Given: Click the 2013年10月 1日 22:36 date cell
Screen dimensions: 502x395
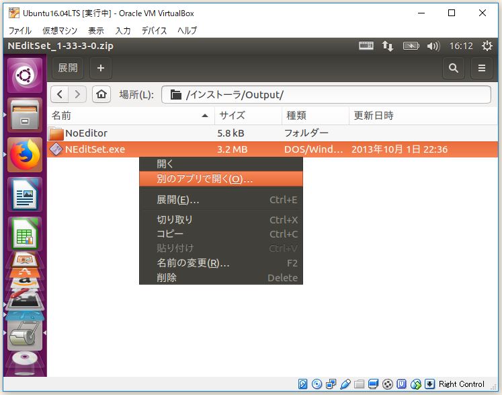Looking at the screenshot, I should pos(399,149).
